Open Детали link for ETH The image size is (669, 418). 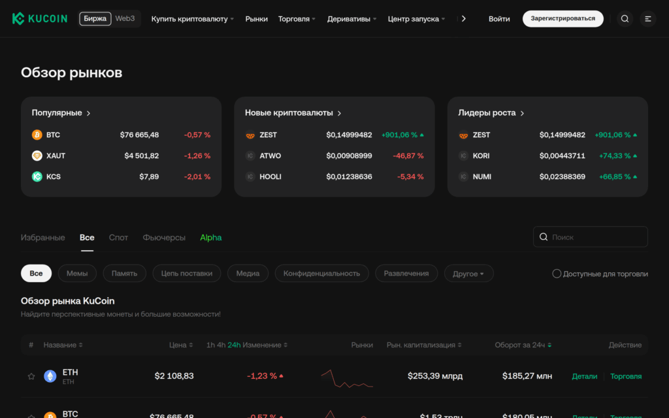click(585, 376)
